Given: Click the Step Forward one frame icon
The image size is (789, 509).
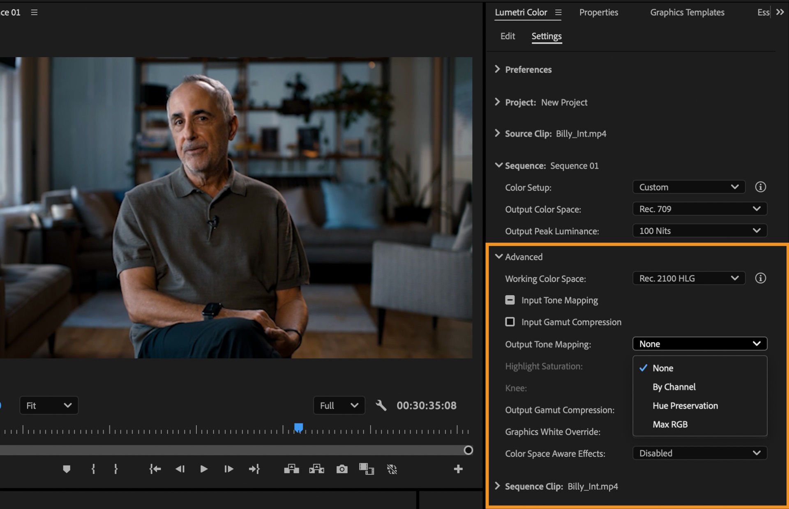Looking at the screenshot, I should click(229, 469).
